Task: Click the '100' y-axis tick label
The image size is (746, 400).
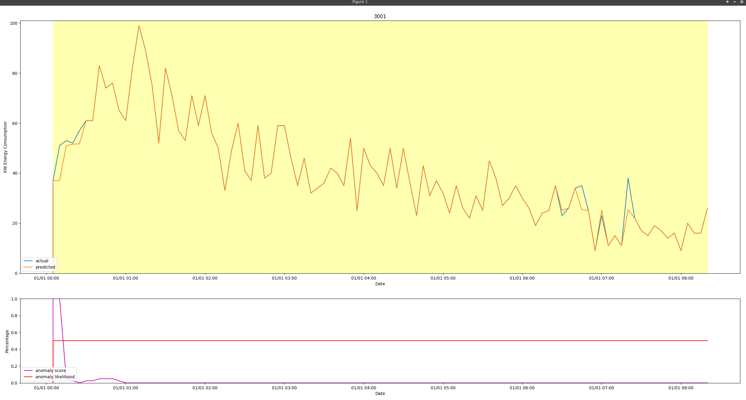Action: (13, 23)
